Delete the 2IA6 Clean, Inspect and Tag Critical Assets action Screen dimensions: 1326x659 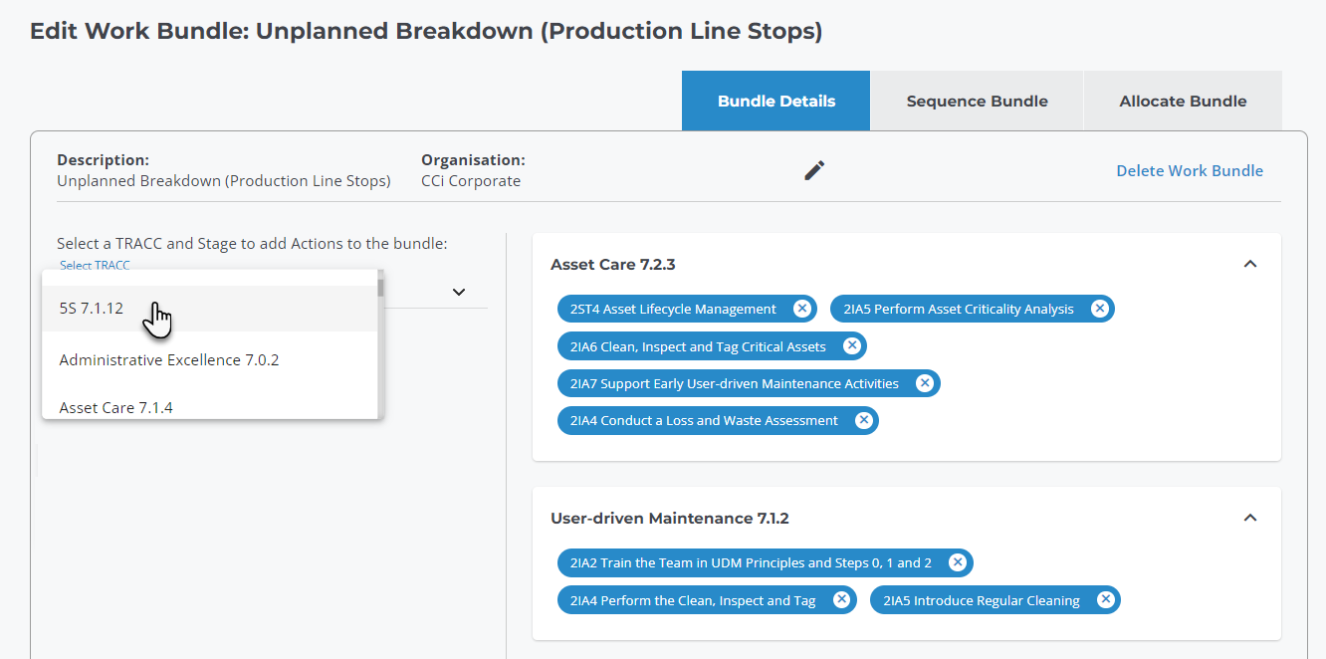(x=852, y=345)
